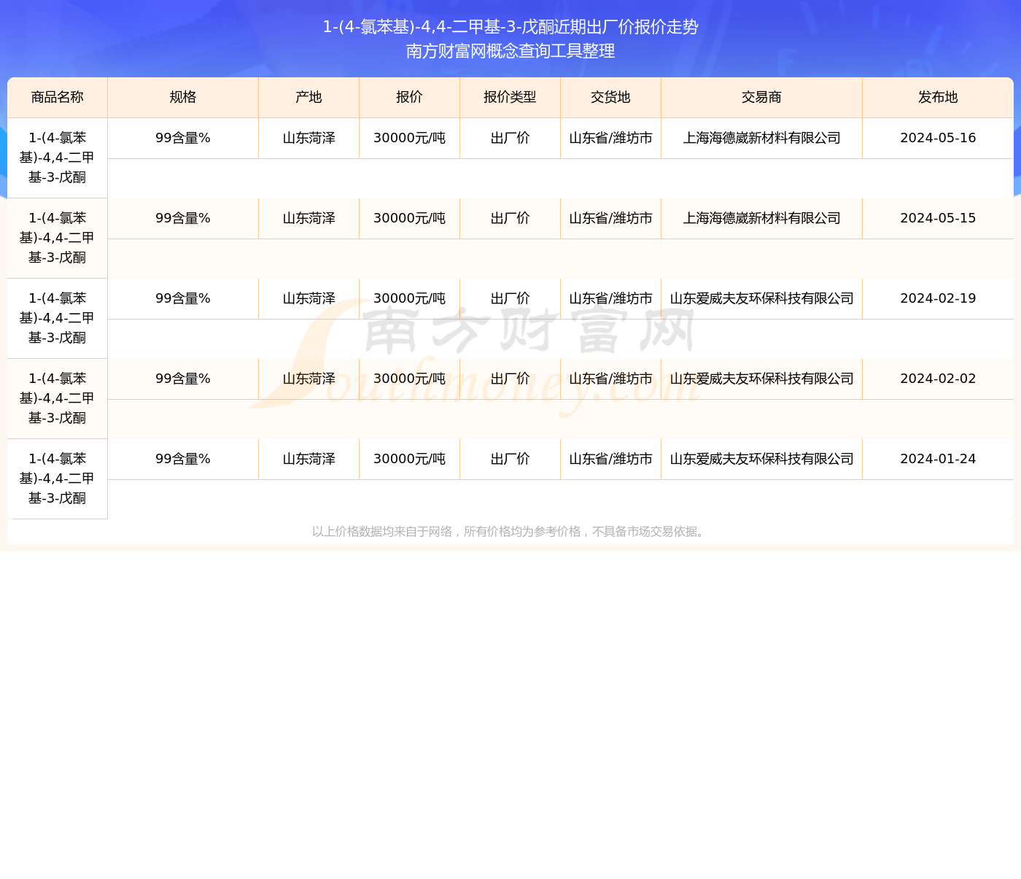This screenshot has width=1021, height=879.
Task: Click the 商品名称 column header
Action: (x=58, y=97)
